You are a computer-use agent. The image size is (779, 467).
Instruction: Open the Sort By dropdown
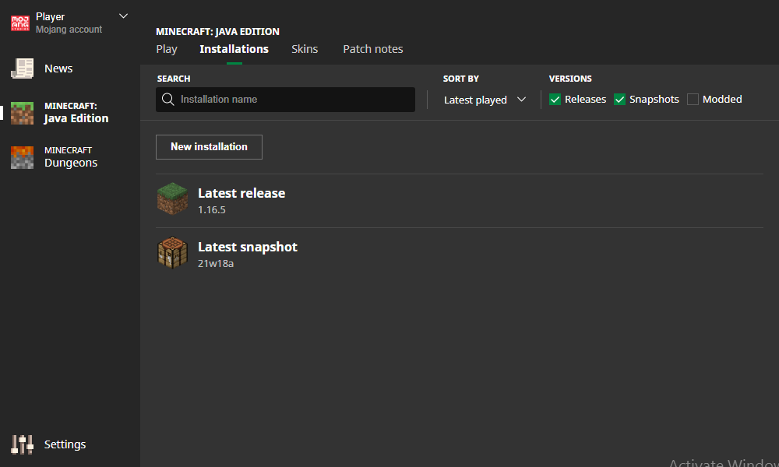485,100
